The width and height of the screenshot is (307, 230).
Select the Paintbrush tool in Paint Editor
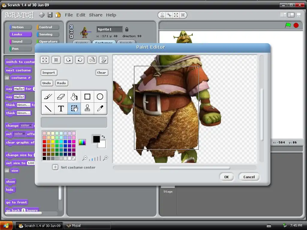48,97
